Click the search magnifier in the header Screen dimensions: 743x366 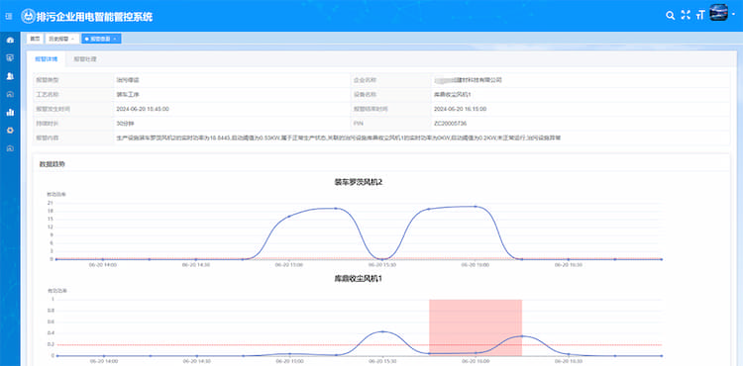pyautogui.click(x=670, y=16)
